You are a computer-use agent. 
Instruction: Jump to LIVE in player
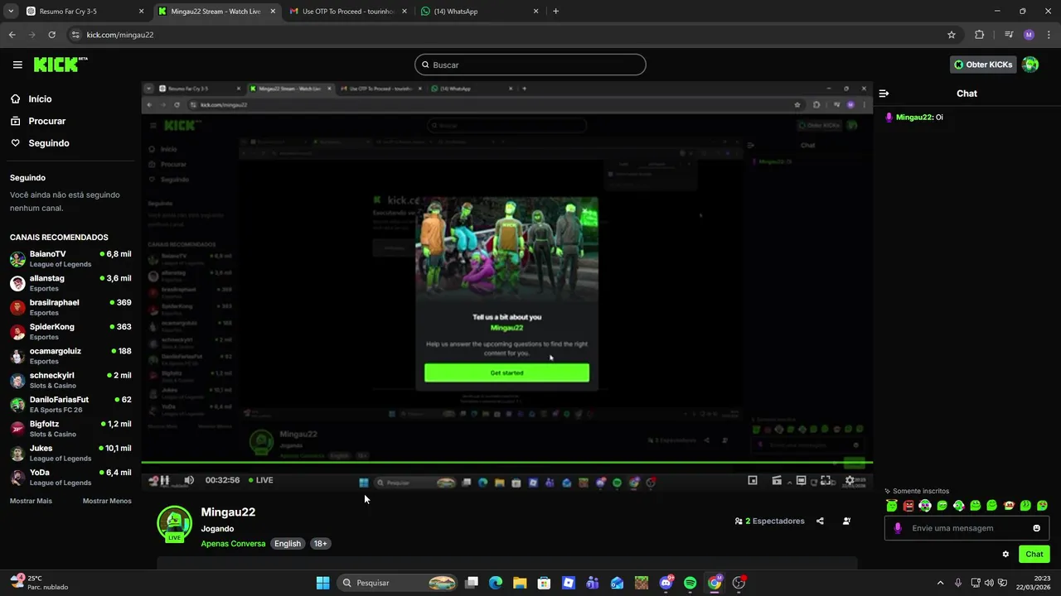point(259,480)
